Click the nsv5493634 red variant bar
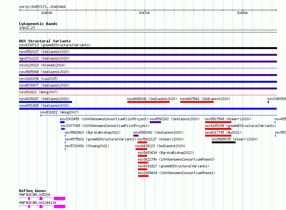Screen dimensions: 286x210 tap(142, 156)
